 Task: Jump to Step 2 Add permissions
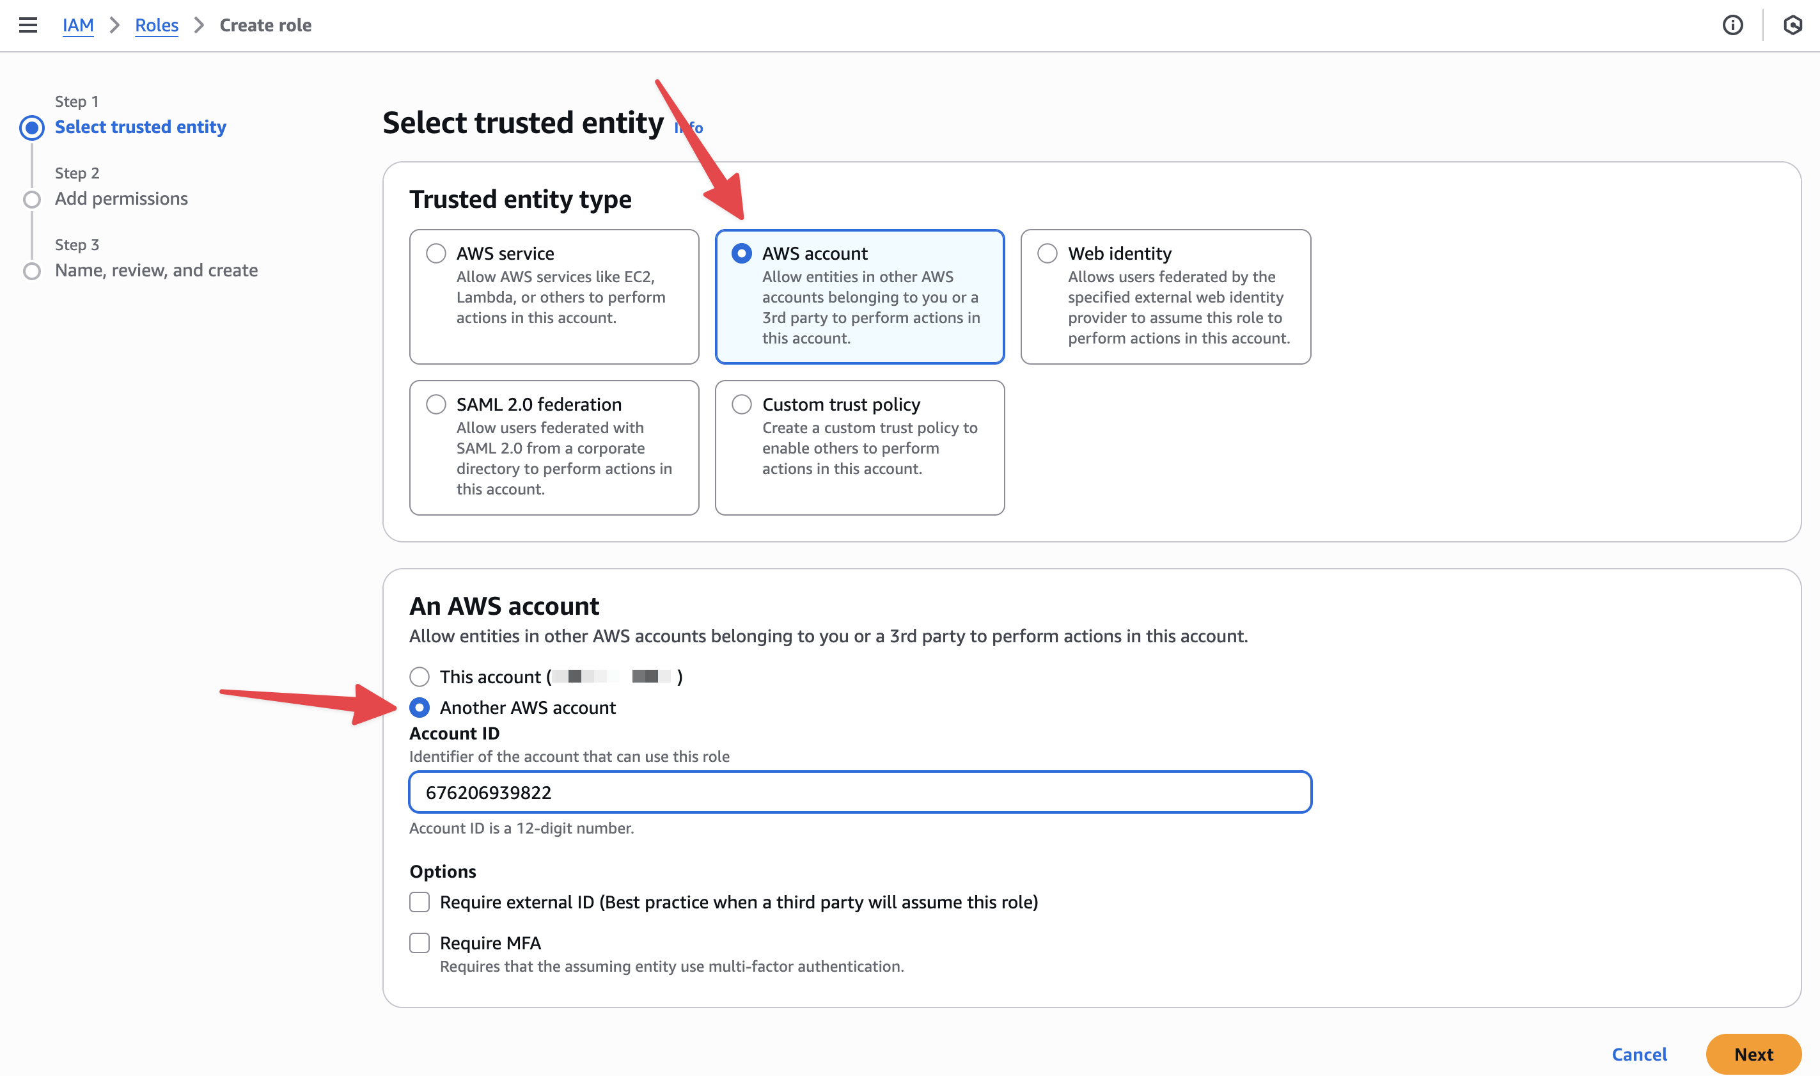120,198
